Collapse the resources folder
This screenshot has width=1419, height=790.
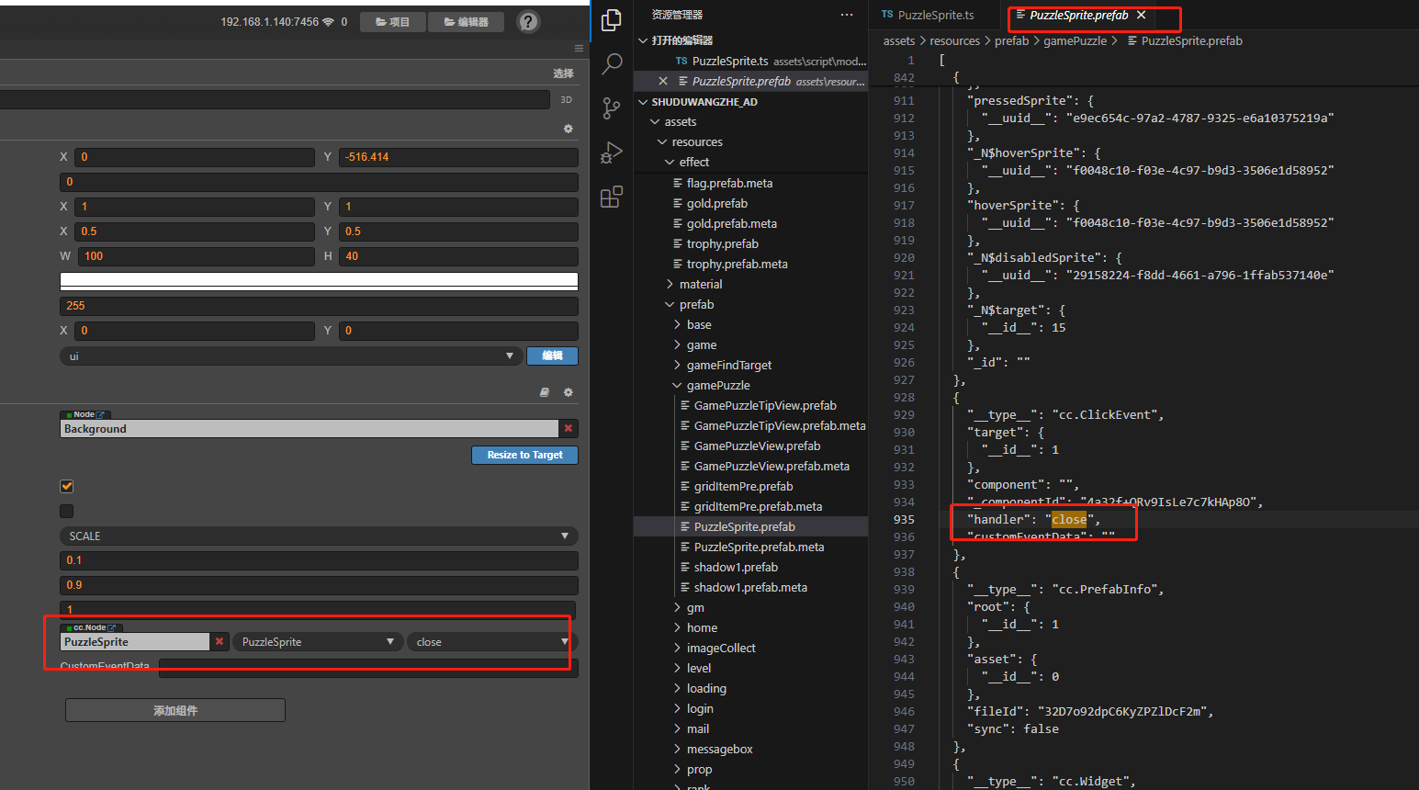click(662, 141)
